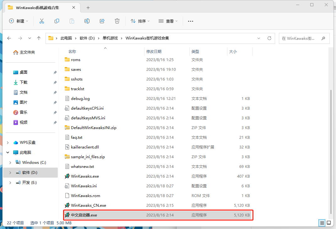Select defaultkeysMVS.ini file

pyautogui.click(x=158, y=118)
